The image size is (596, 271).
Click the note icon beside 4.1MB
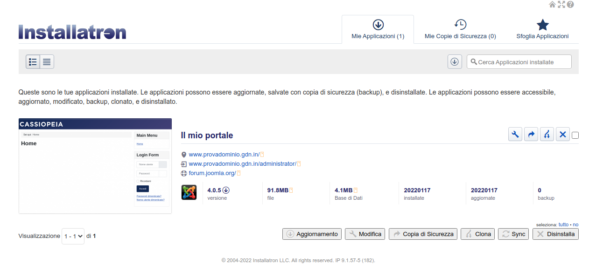(x=355, y=190)
